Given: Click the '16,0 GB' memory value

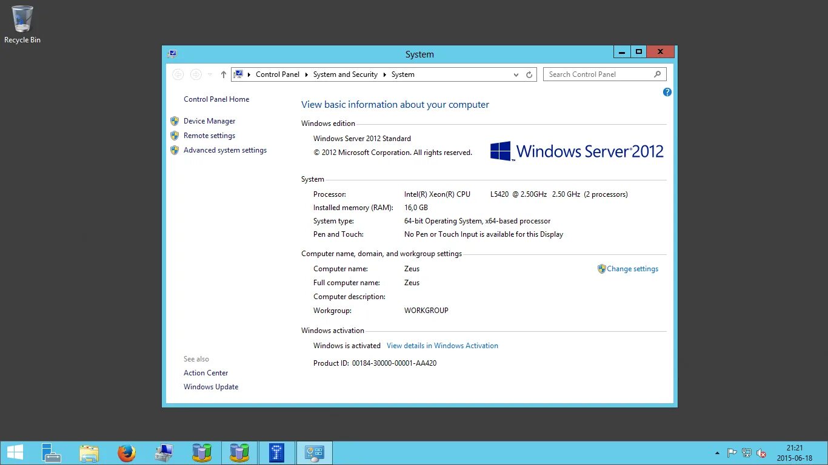Looking at the screenshot, I should [x=416, y=208].
